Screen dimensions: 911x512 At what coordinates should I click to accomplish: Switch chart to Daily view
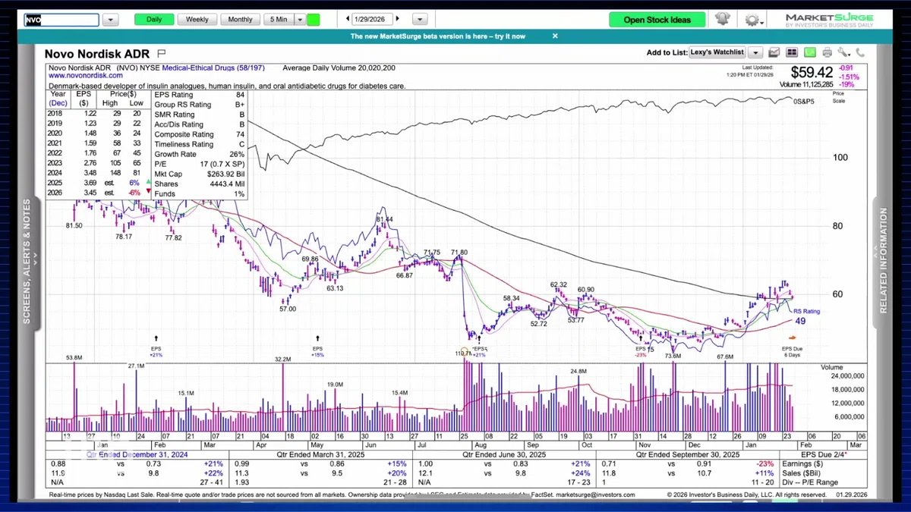154,20
